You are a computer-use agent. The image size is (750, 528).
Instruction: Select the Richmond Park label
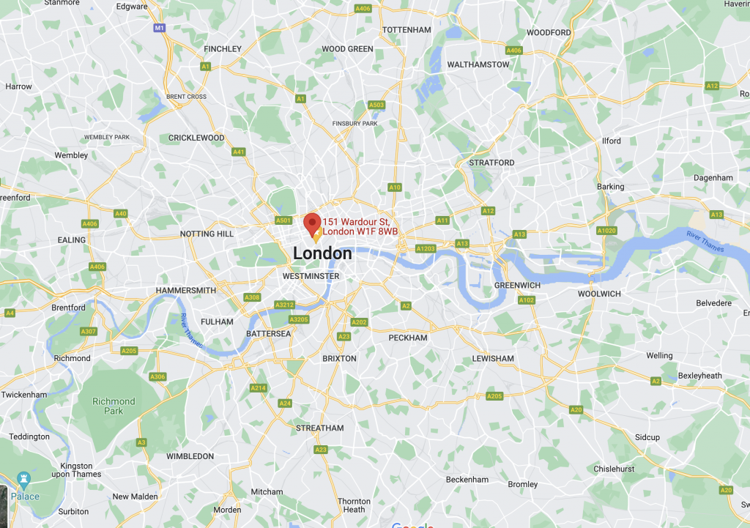pos(114,406)
